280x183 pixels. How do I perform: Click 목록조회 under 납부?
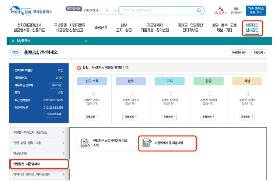(x=130, y=117)
